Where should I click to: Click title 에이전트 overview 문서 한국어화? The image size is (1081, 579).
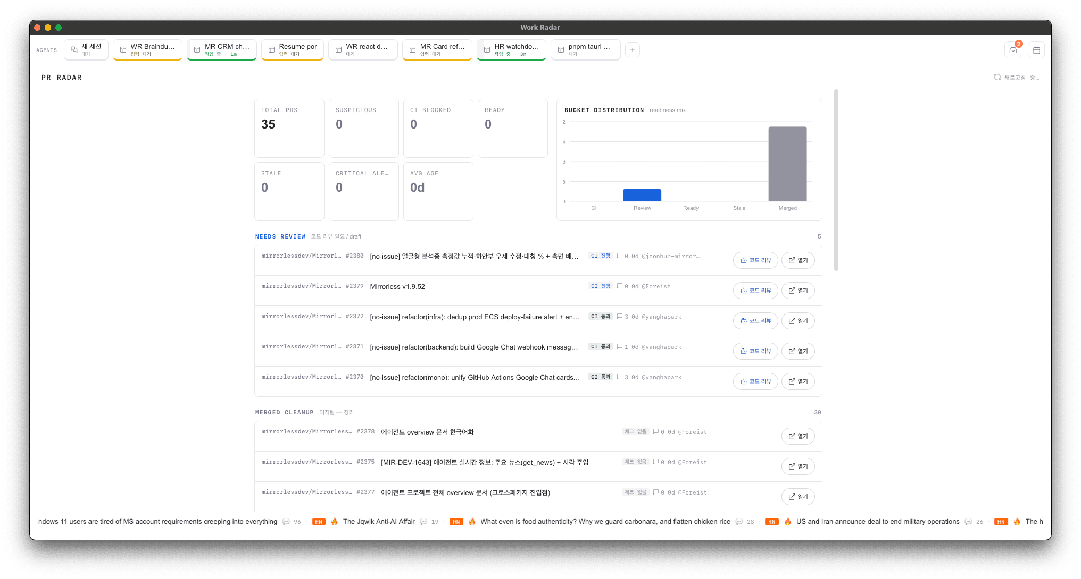[x=427, y=432]
